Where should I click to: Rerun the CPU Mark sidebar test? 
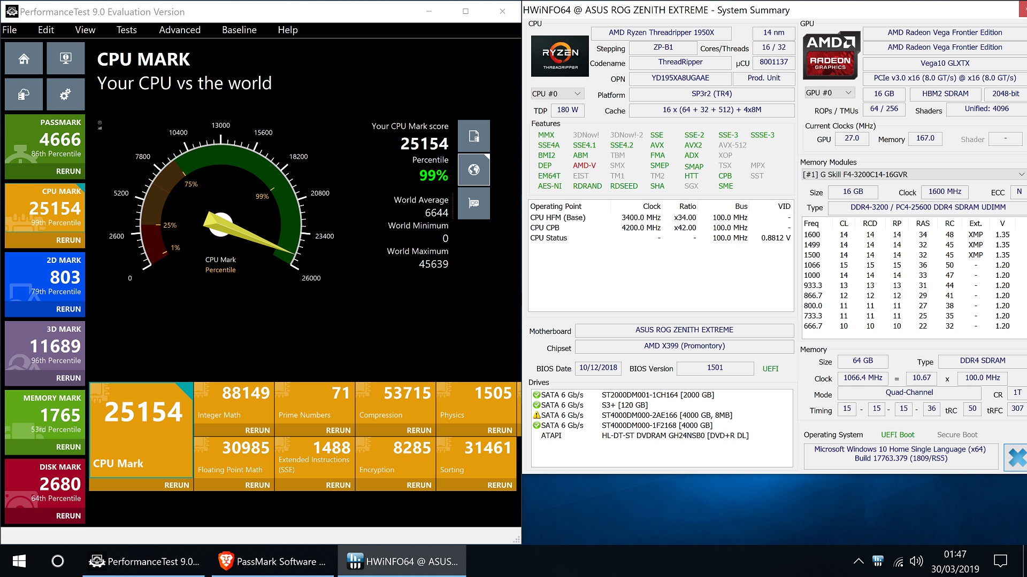click(68, 240)
